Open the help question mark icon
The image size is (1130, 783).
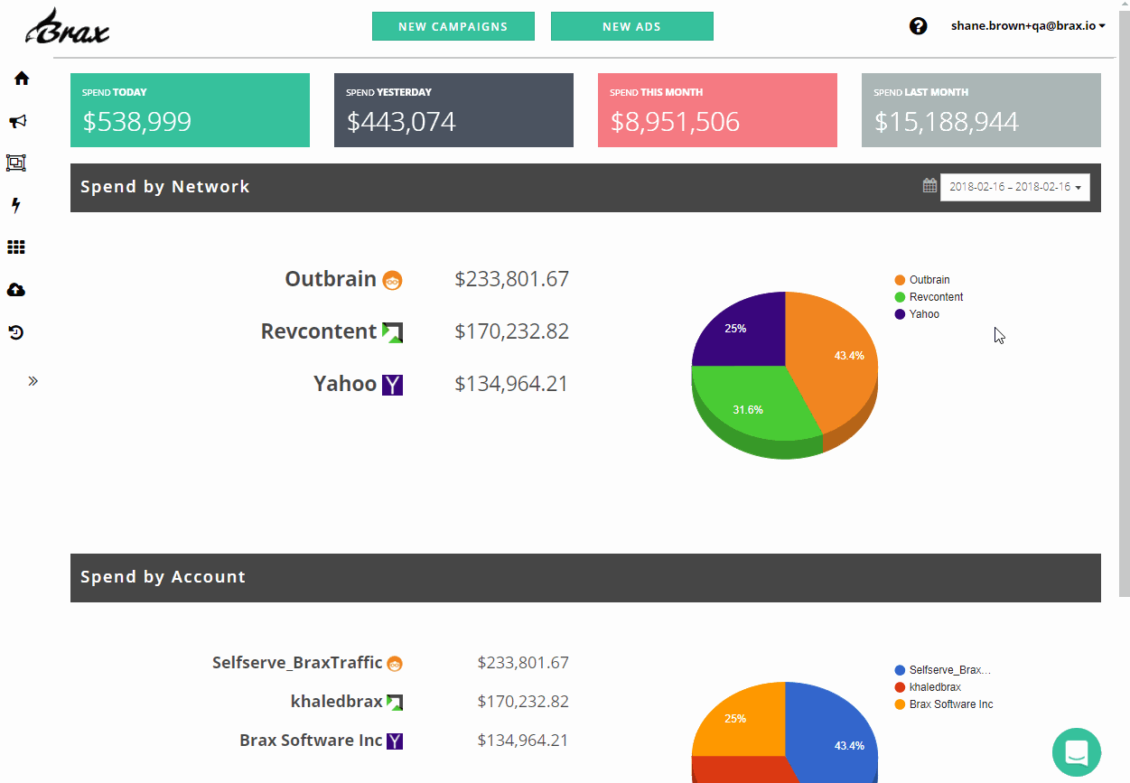tap(919, 26)
